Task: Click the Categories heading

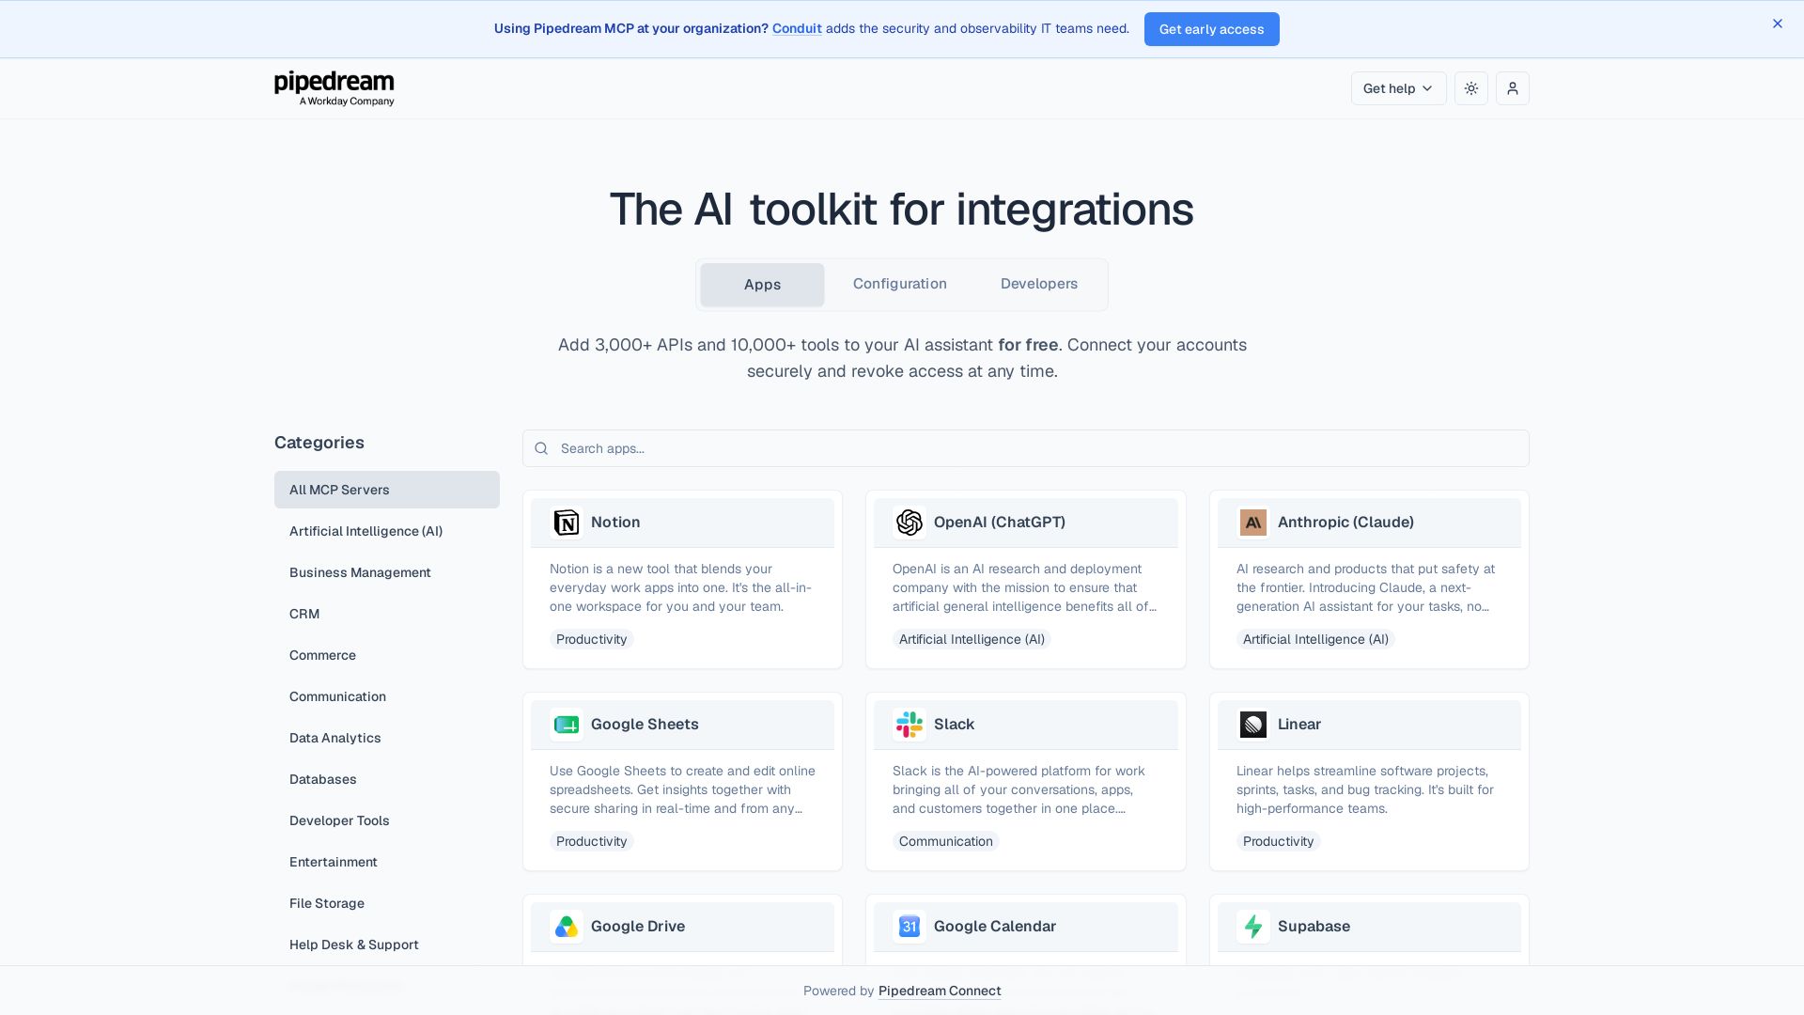Action: coord(319,443)
